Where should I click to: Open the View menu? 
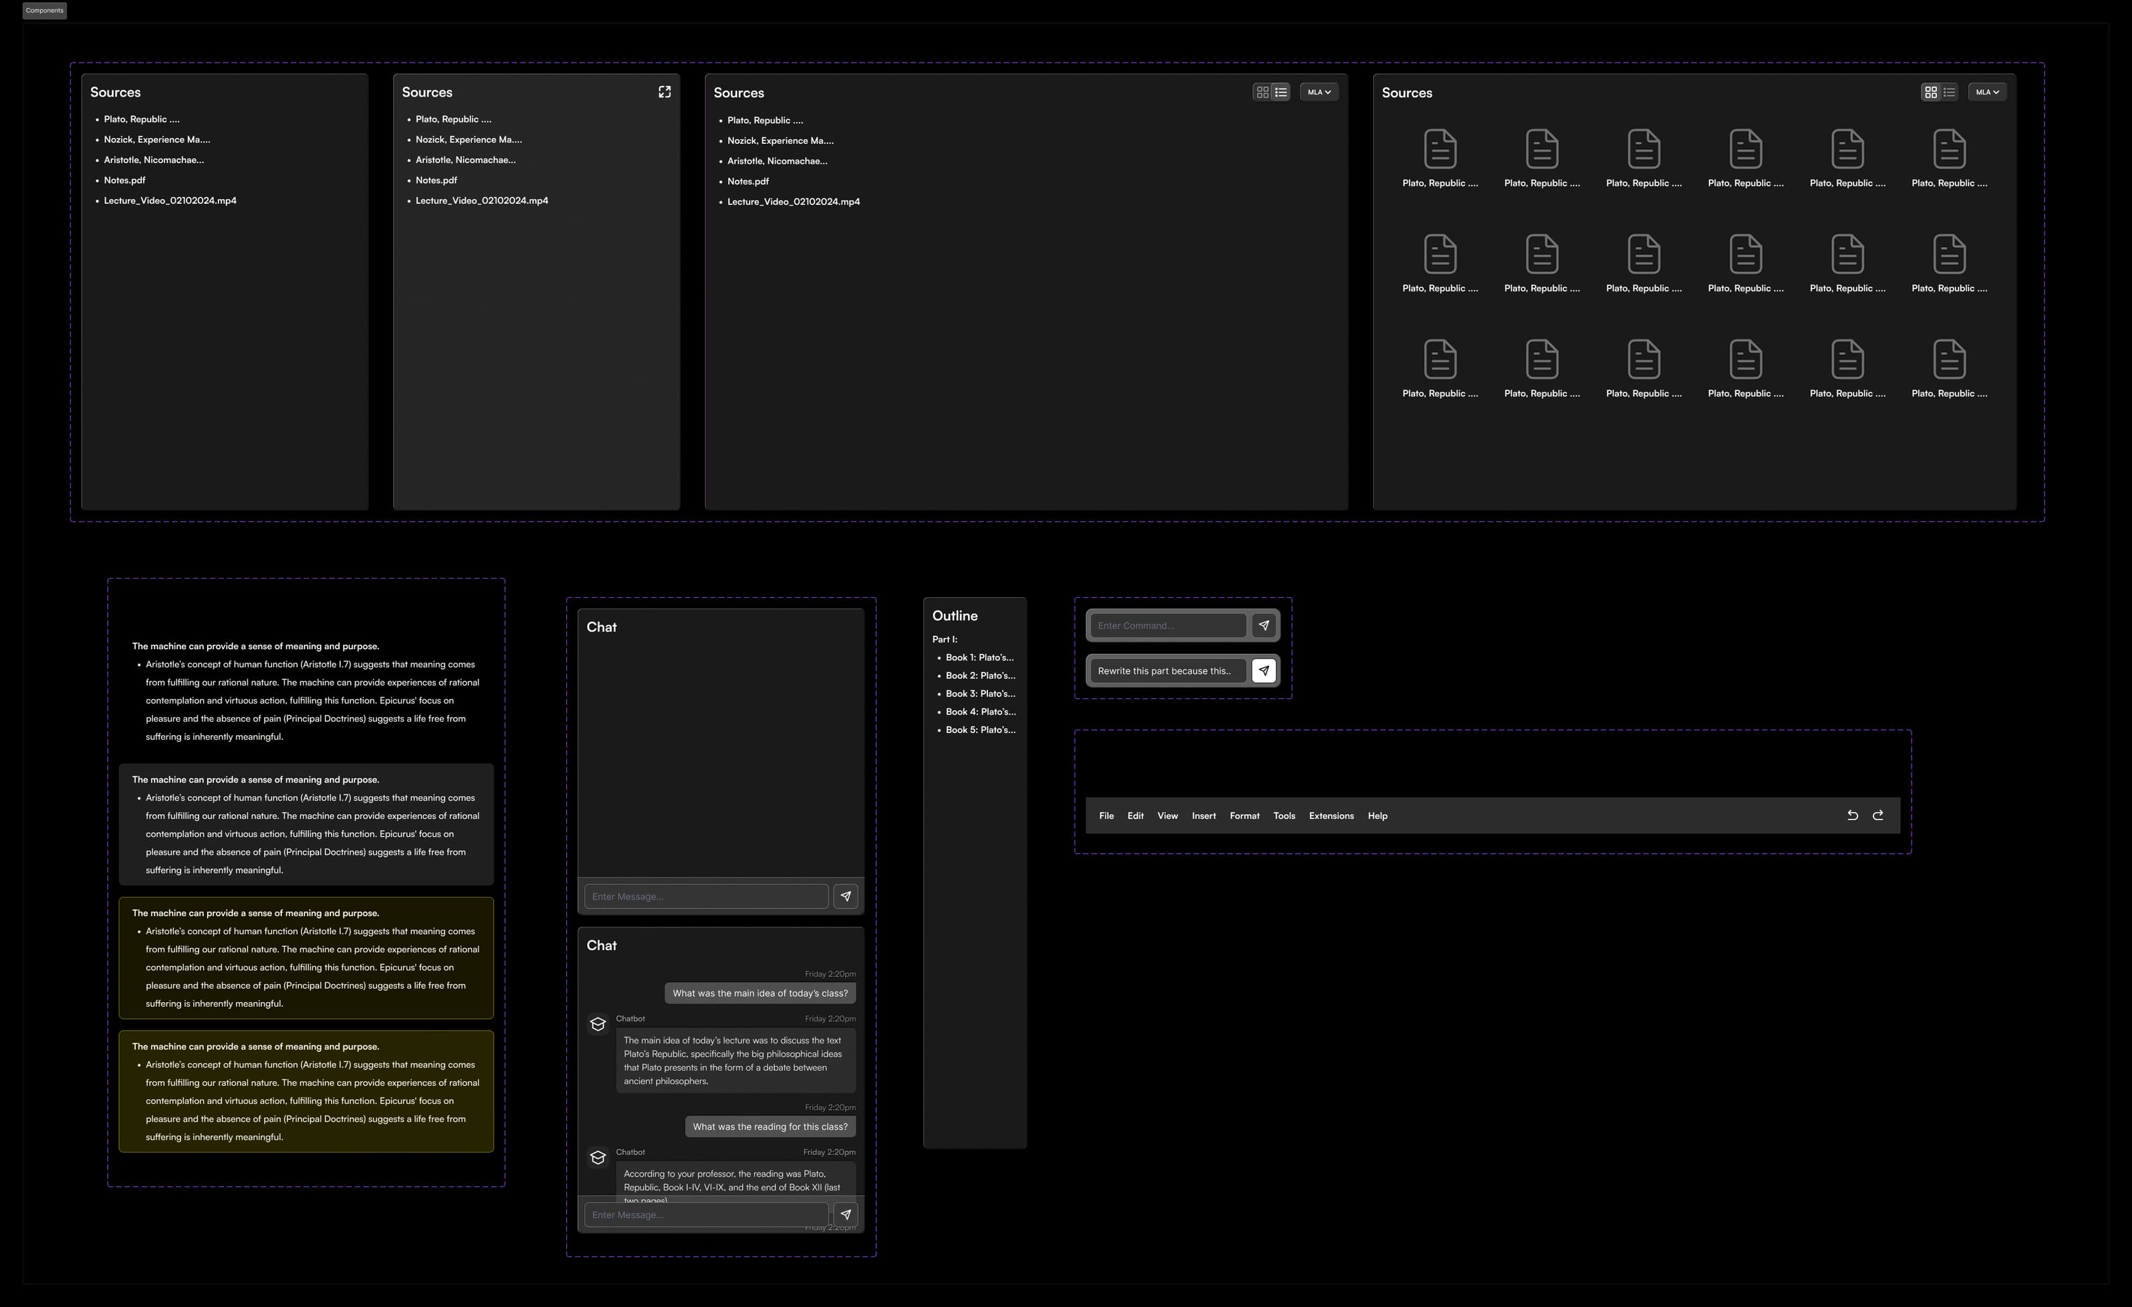(1167, 816)
